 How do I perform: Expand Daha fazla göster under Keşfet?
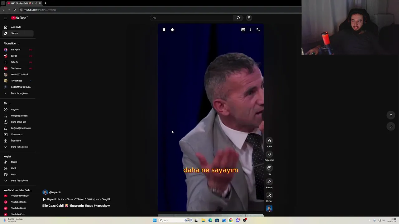click(17, 181)
